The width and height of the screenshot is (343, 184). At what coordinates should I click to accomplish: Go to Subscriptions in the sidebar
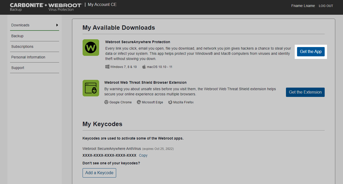click(22, 47)
